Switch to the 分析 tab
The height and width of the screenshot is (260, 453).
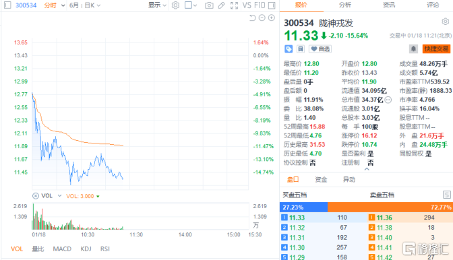click(x=345, y=5)
